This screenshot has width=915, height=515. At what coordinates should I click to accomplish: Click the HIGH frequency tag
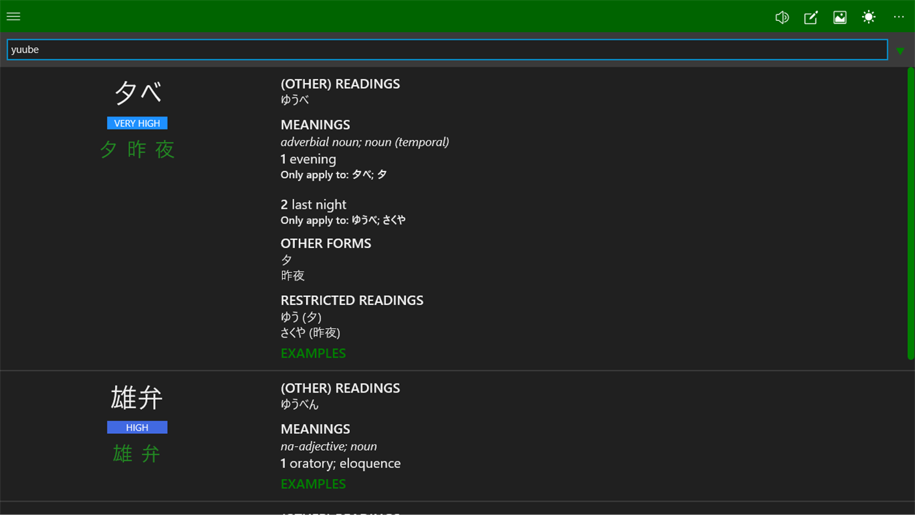[x=137, y=427]
